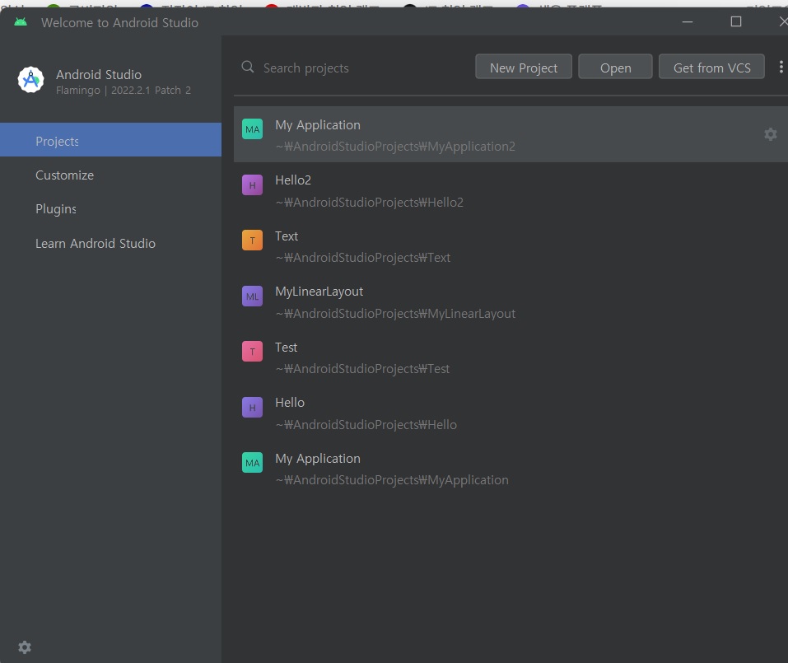The width and height of the screenshot is (788, 663).
Task: Click the path ending in MyApplication2
Action: [x=395, y=147]
